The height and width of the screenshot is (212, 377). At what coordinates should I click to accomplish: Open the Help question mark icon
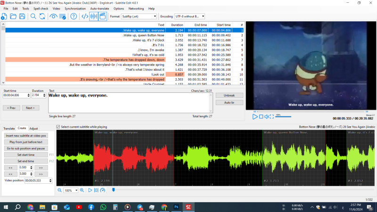pyautogui.click(x=74, y=16)
